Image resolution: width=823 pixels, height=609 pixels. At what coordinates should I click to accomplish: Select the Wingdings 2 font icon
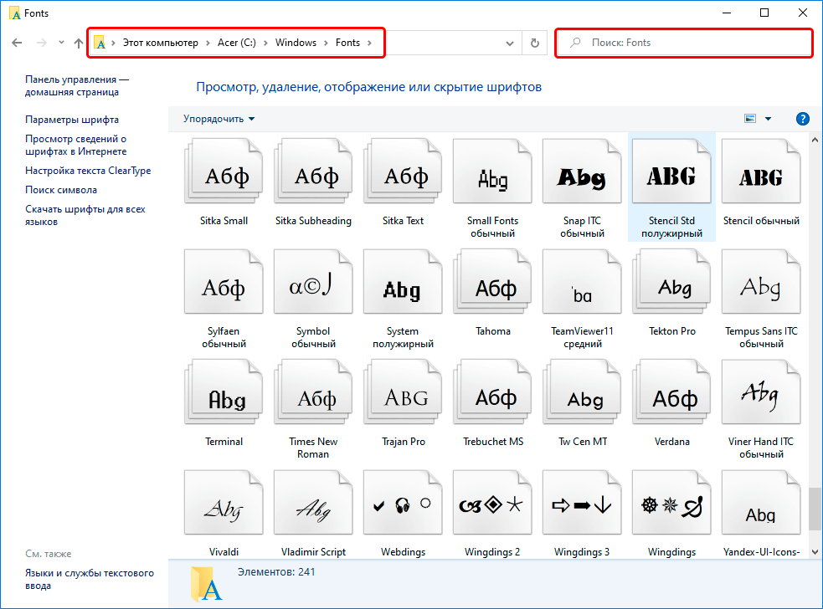492,505
